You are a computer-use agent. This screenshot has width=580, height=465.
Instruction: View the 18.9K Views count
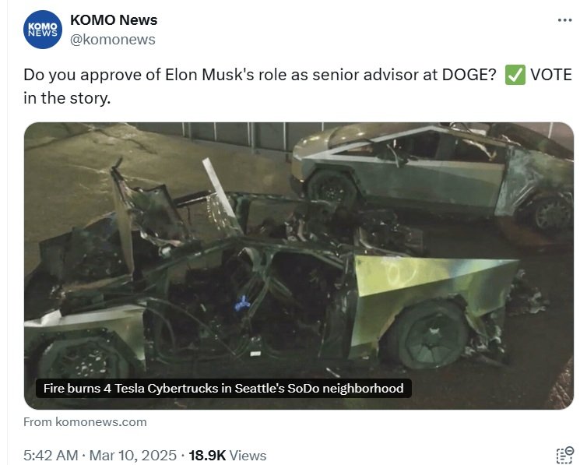pyautogui.click(x=227, y=456)
